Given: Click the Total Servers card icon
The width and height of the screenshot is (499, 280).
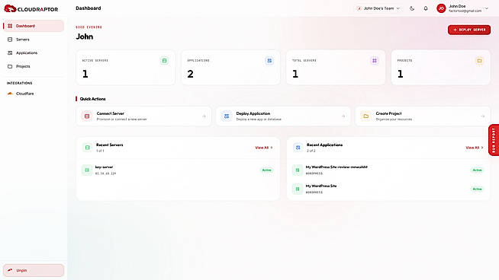Looking at the screenshot, I should click(x=374, y=61).
